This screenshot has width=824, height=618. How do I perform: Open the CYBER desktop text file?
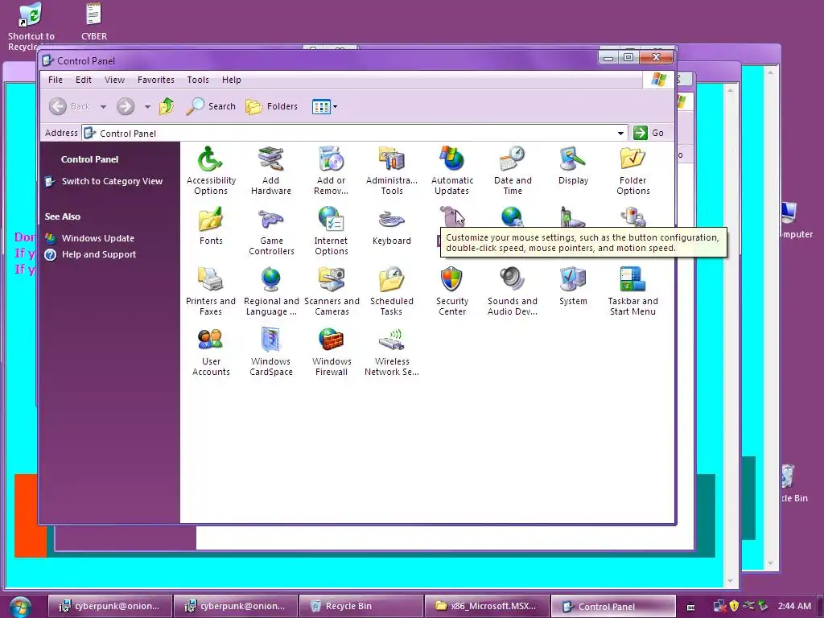(x=94, y=22)
